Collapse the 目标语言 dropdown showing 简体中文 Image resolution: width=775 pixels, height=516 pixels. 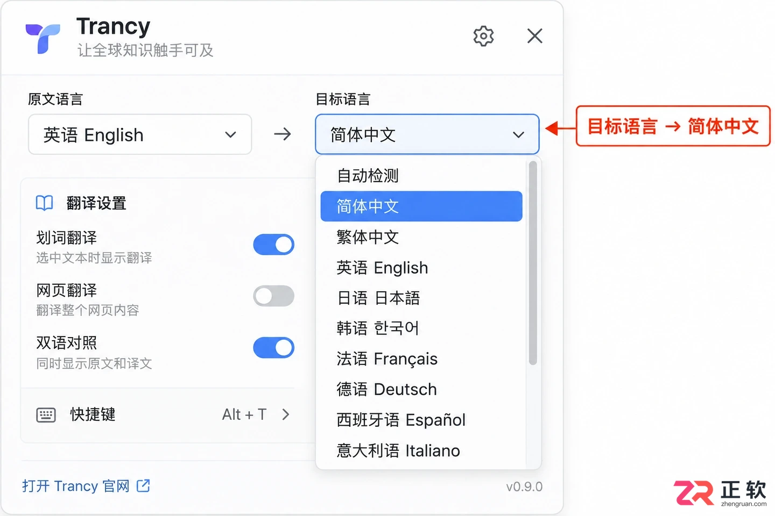(427, 134)
